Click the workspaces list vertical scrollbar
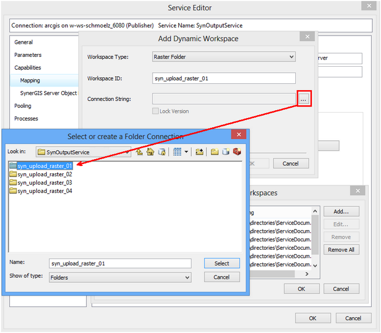 pos(315,239)
